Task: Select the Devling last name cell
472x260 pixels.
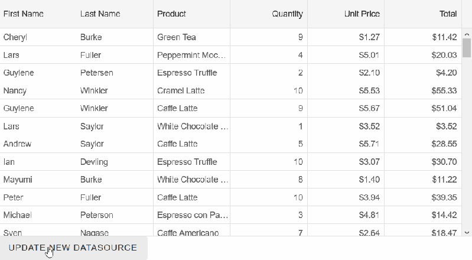Action: (x=94, y=161)
